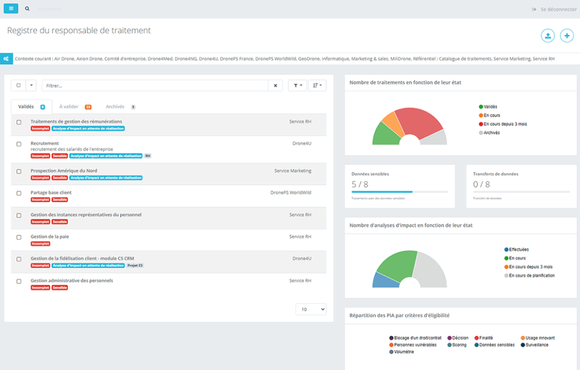Open the page size dropdown showing 10

coord(311,309)
